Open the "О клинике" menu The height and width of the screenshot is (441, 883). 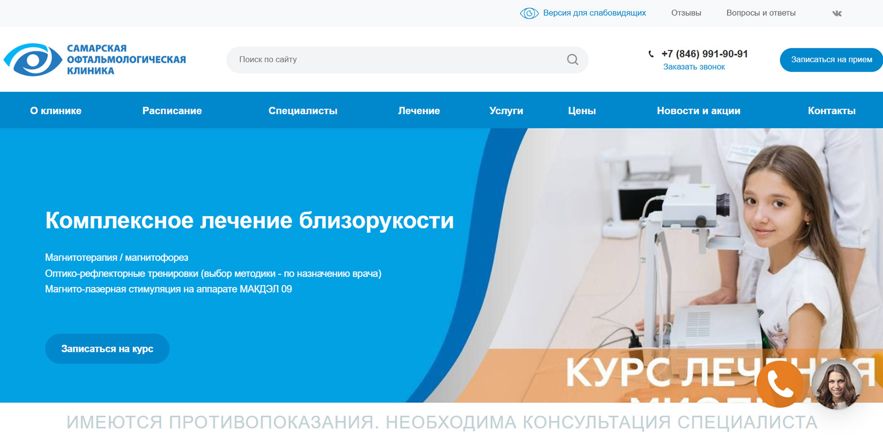pos(56,111)
